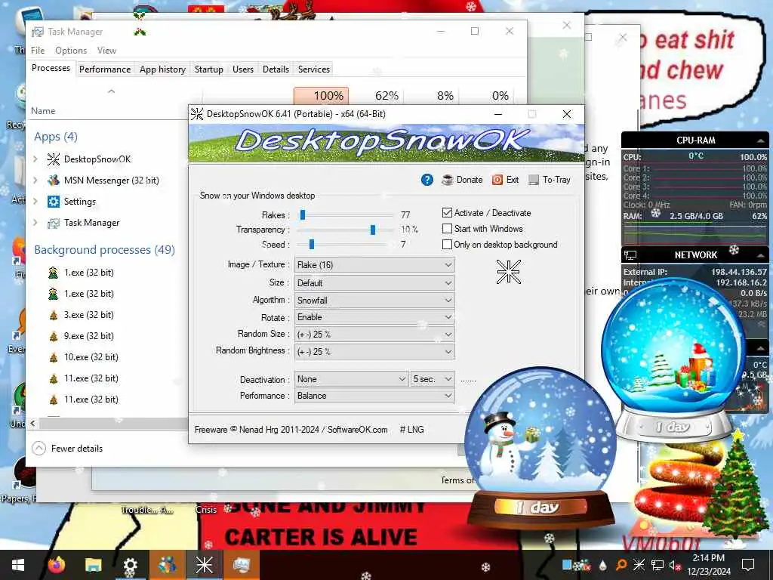This screenshot has height=580, width=773.
Task: Click the snowflake icon in system tray
Action: click(639, 565)
